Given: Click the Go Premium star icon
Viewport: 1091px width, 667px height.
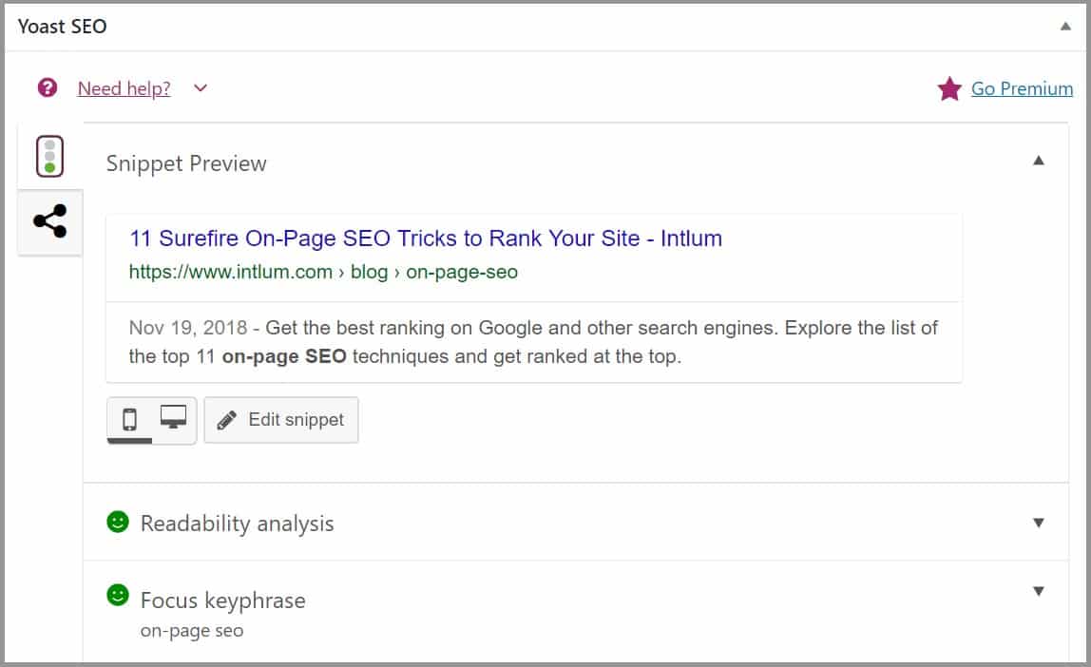Looking at the screenshot, I should tap(949, 88).
